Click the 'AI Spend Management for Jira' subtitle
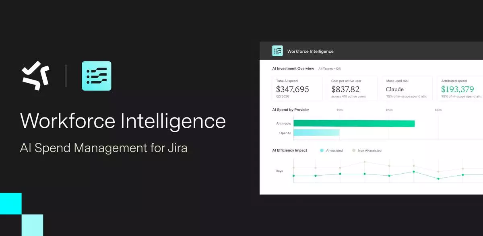 tap(103, 148)
